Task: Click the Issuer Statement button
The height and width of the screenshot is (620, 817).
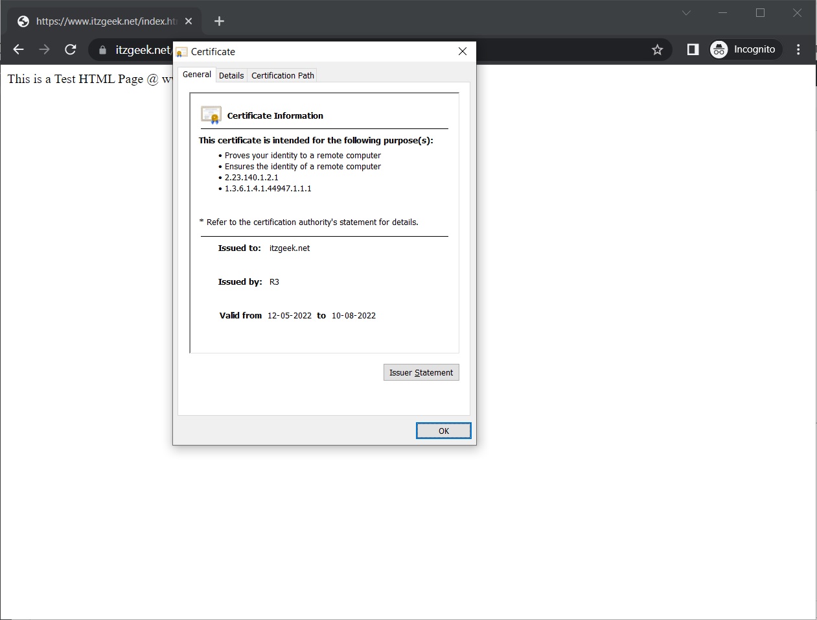Action: click(421, 372)
